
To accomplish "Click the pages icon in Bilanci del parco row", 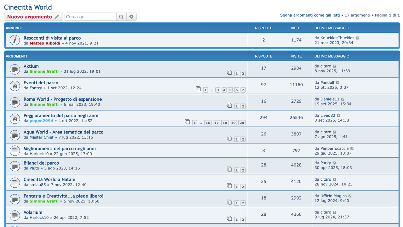I will coord(230,169).
